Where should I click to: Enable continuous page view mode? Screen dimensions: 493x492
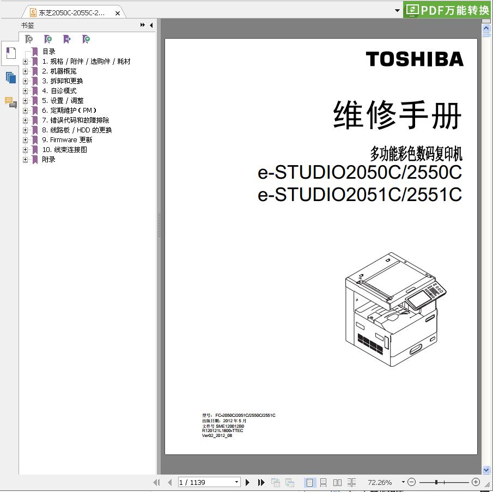pos(323,482)
